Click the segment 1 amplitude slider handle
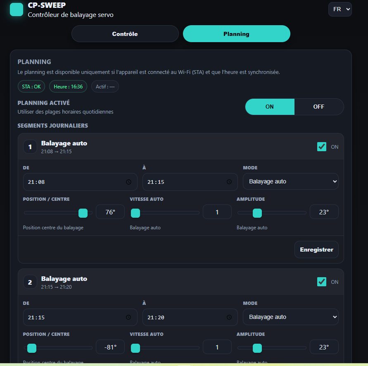Screen dimensions: 368x366 click(x=257, y=213)
